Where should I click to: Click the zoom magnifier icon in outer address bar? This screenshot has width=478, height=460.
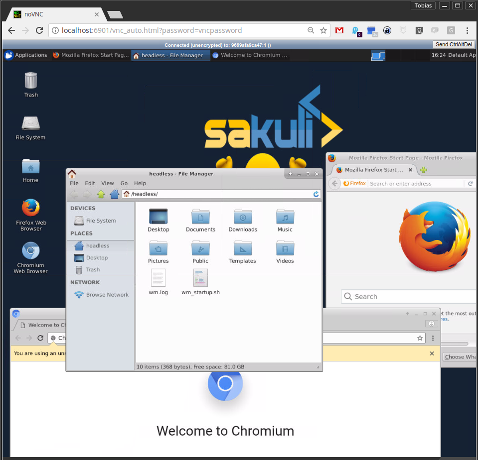[x=311, y=30]
